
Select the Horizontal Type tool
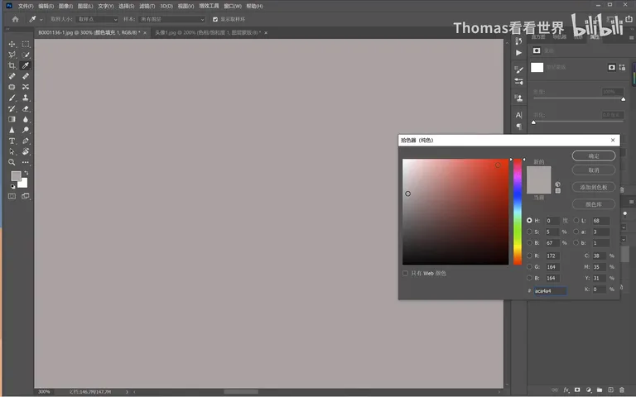pos(12,141)
